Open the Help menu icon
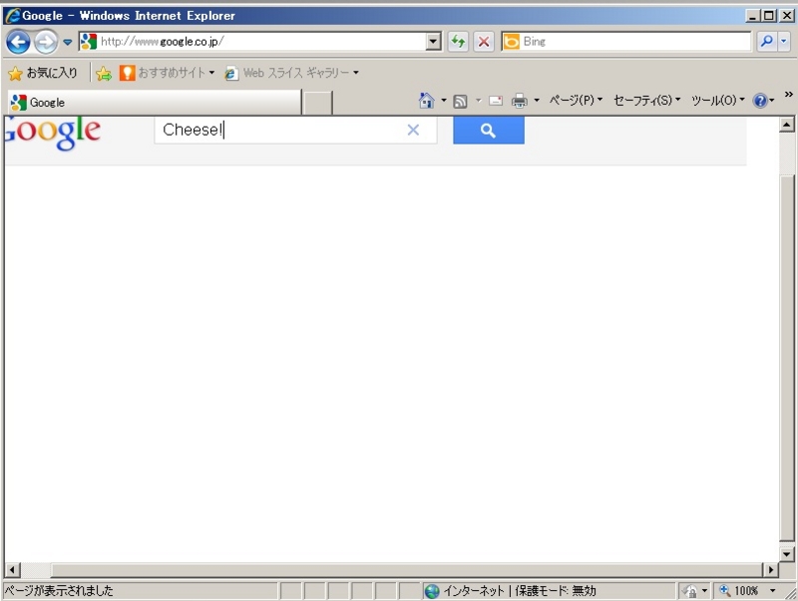Image resolution: width=798 pixels, height=601 pixels. (760, 100)
